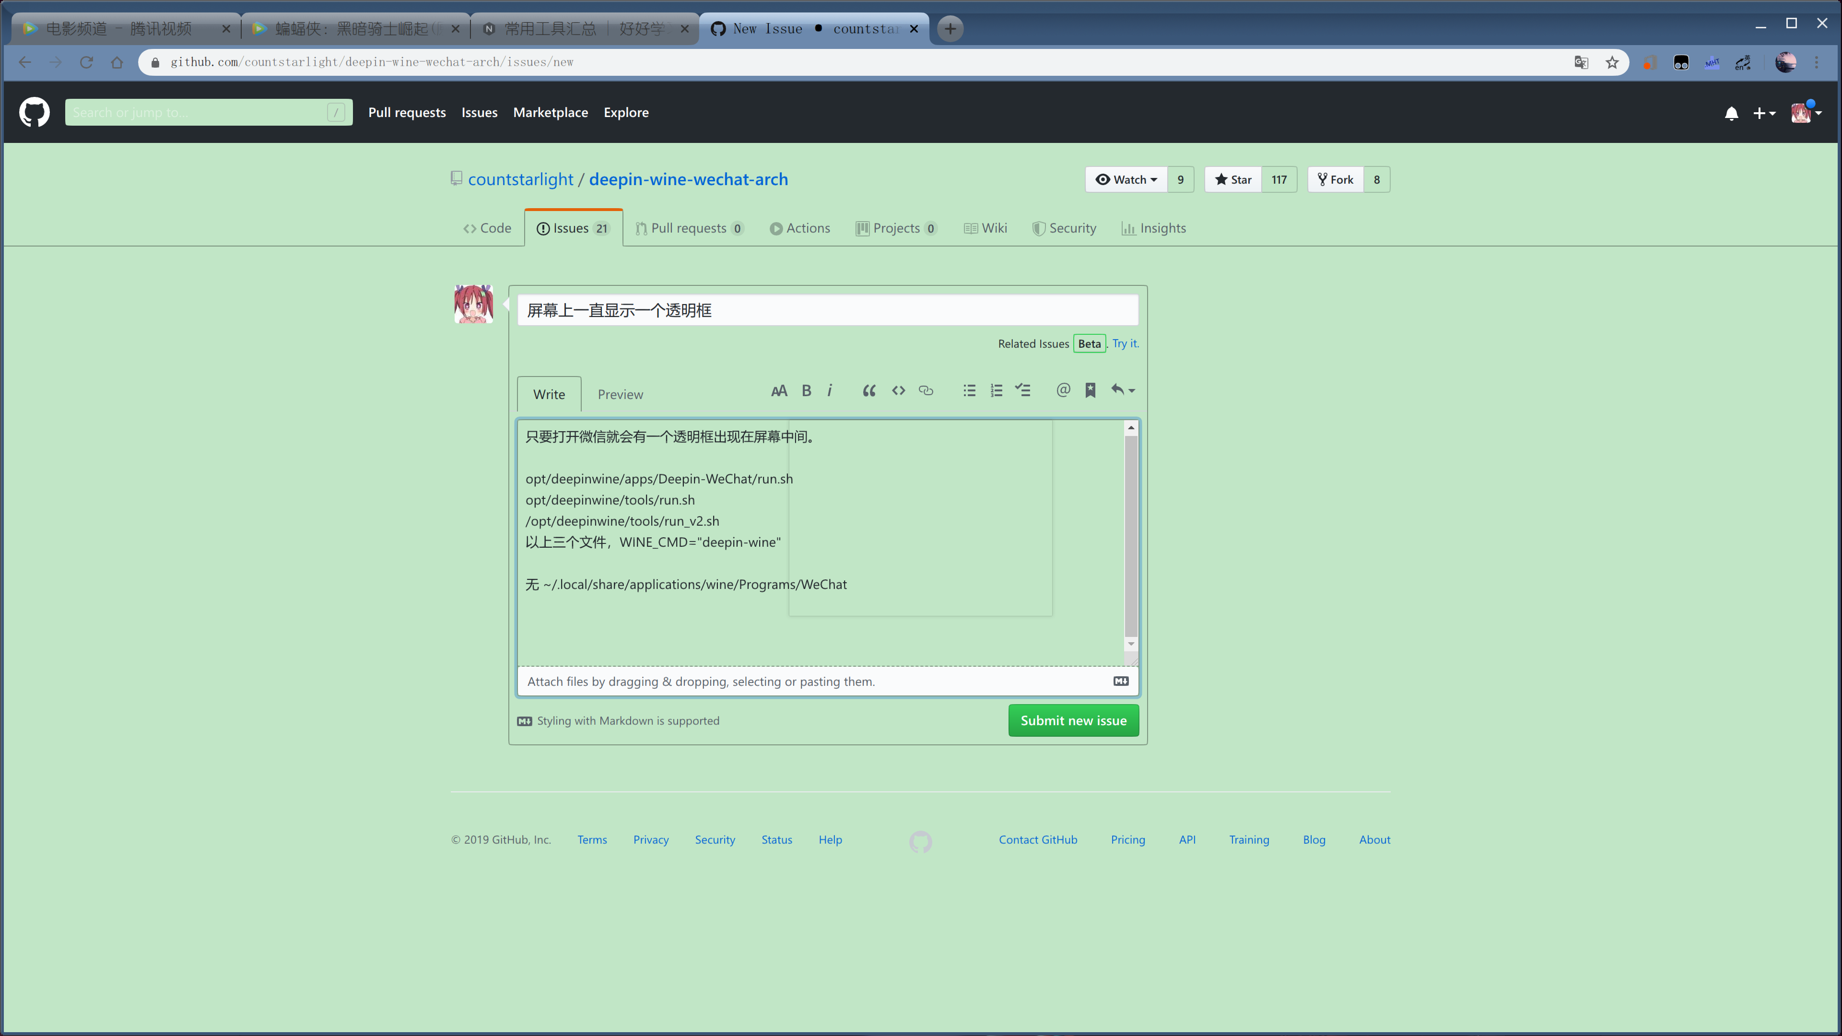This screenshot has width=1842, height=1036.
Task: Directly mention a user with @
Action: (1063, 390)
